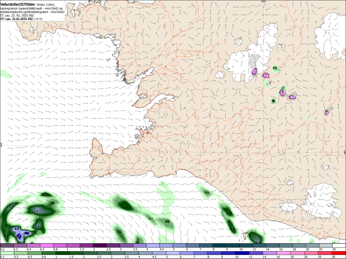Click the VT valid time 05Z (+5 h) line

click(21, 19)
